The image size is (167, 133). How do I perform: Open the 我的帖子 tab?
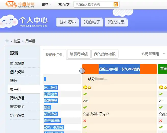pos(92,22)
